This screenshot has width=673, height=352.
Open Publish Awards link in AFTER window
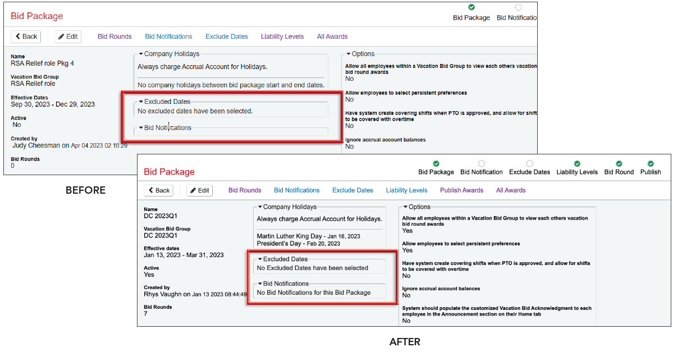pyautogui.click(x=461, y=190)
